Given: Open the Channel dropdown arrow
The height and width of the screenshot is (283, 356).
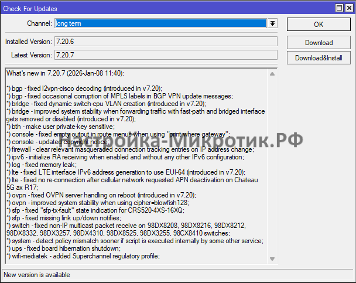Looking at the screenshot, I should (x=272, y=23).
